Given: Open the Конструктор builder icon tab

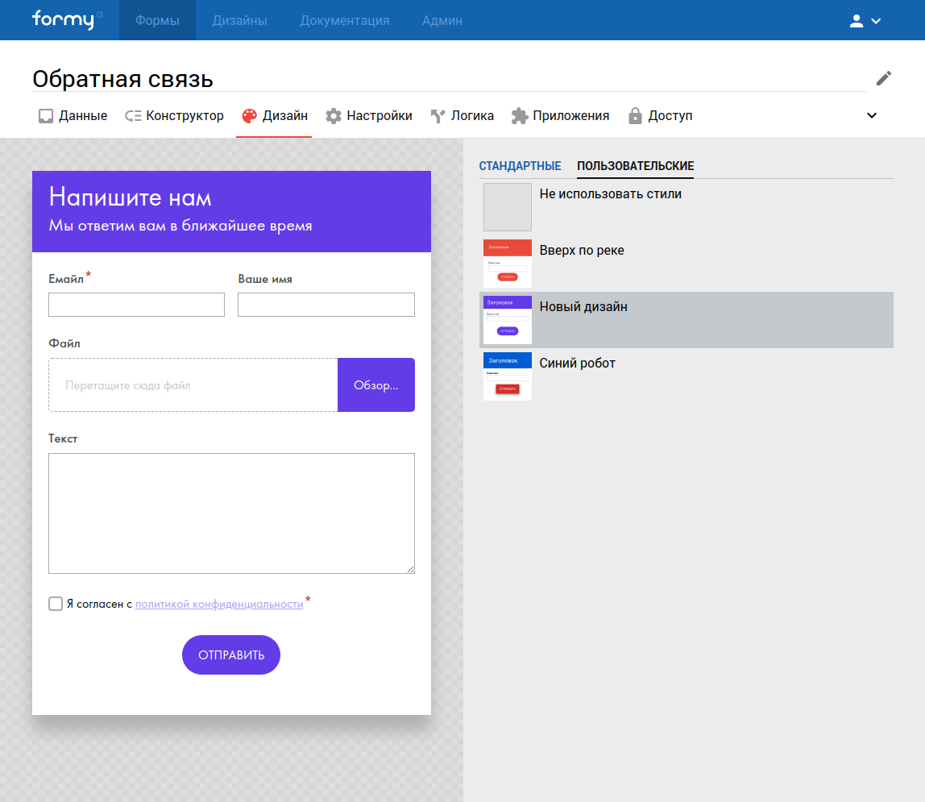Looking at the screenshot, I should 133,116.
